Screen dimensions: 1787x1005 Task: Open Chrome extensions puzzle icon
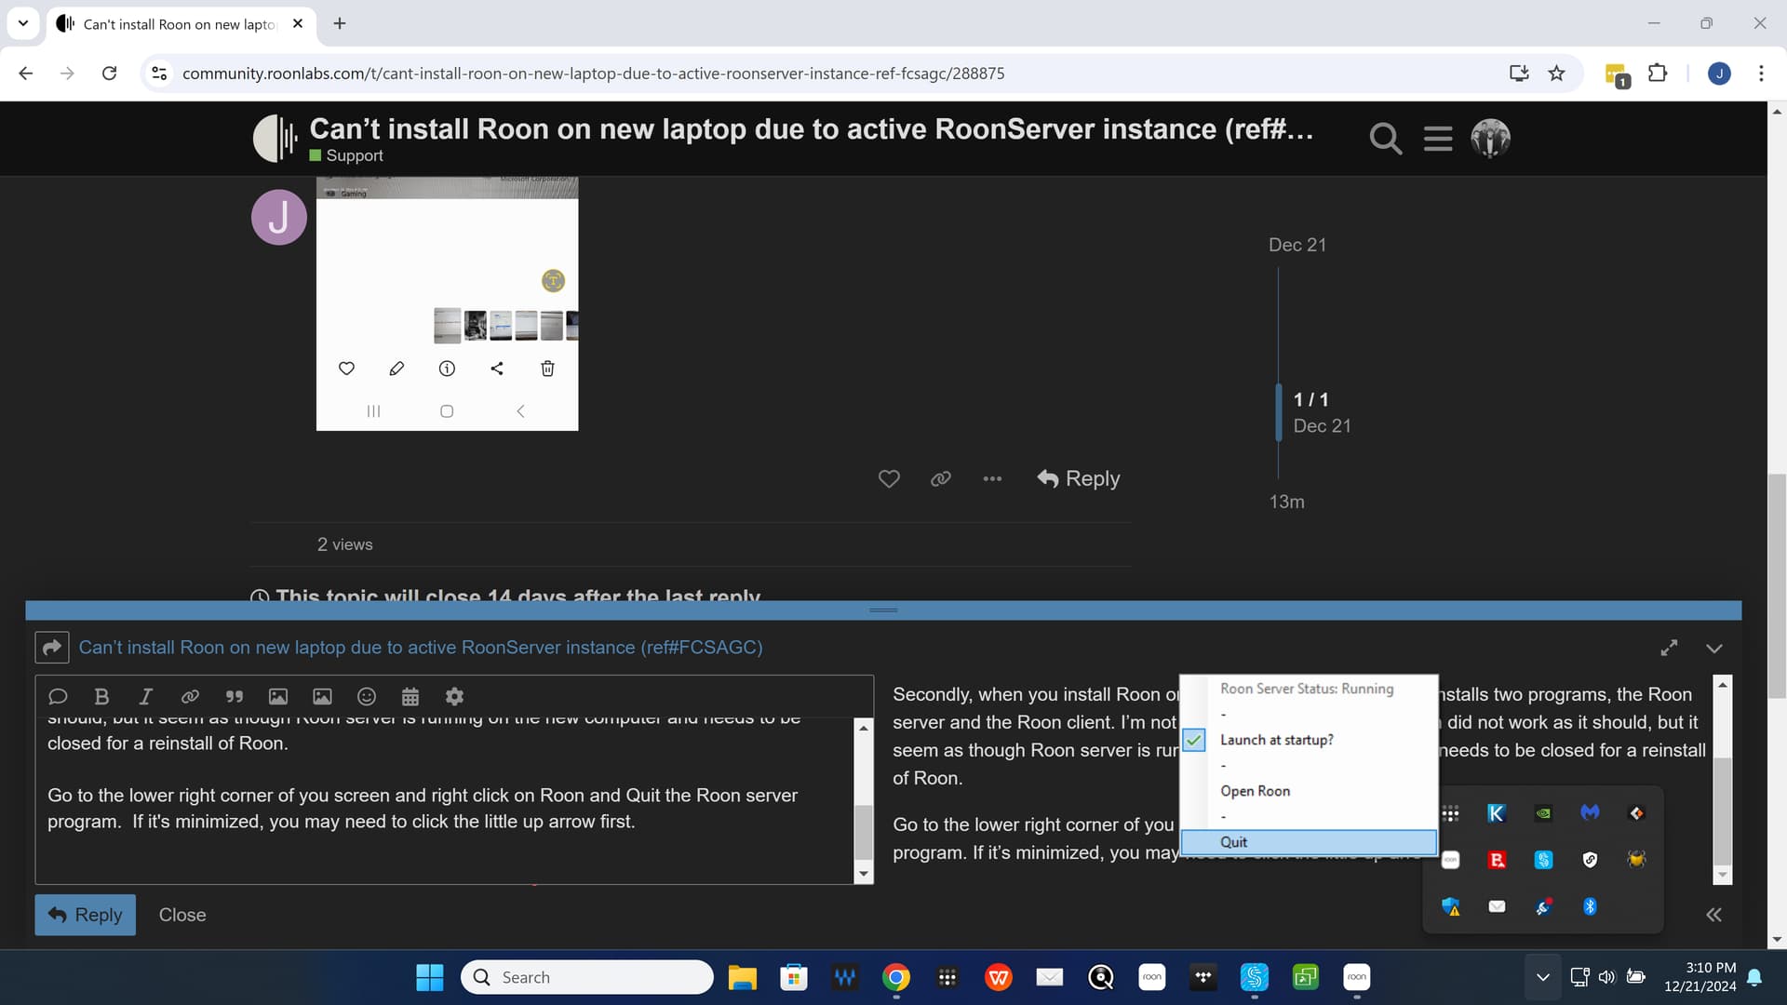pyautogui.click(x=1658, y=74)
